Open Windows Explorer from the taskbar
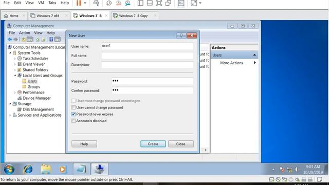 point(46,170)
